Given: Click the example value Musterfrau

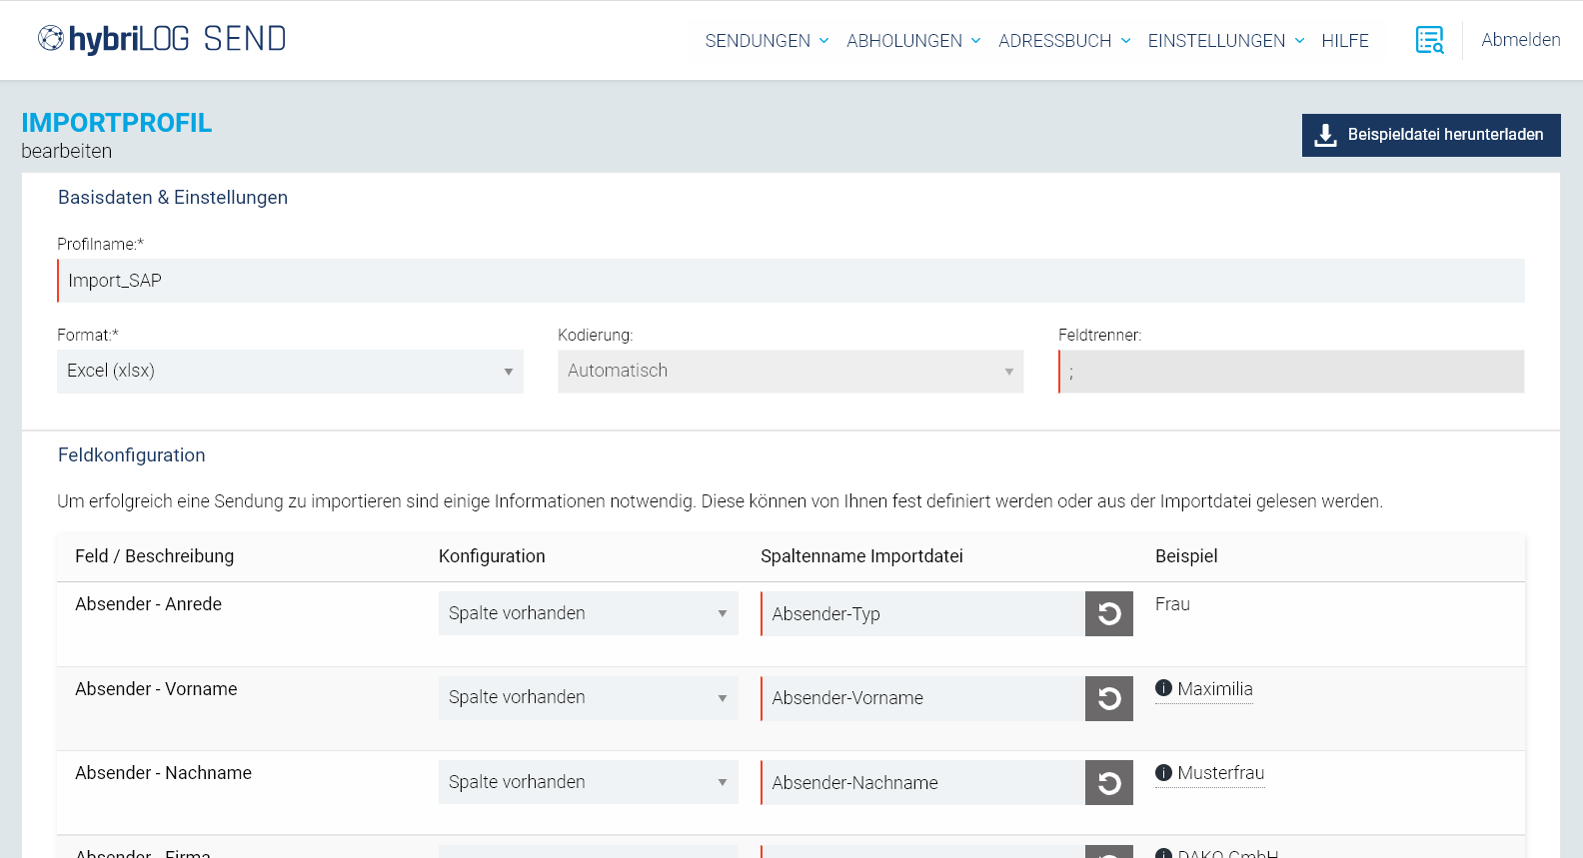Looking at the screenshot, I should pyautogui.click(x=1220, y=773).
